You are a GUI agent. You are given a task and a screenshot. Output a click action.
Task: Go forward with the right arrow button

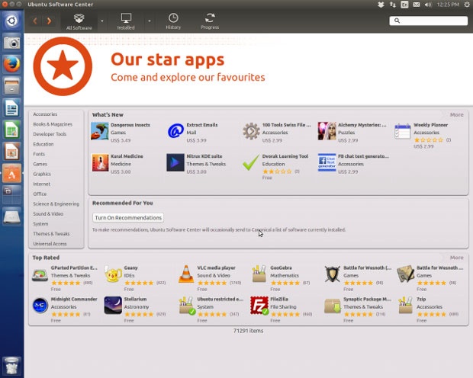[49, 21]
